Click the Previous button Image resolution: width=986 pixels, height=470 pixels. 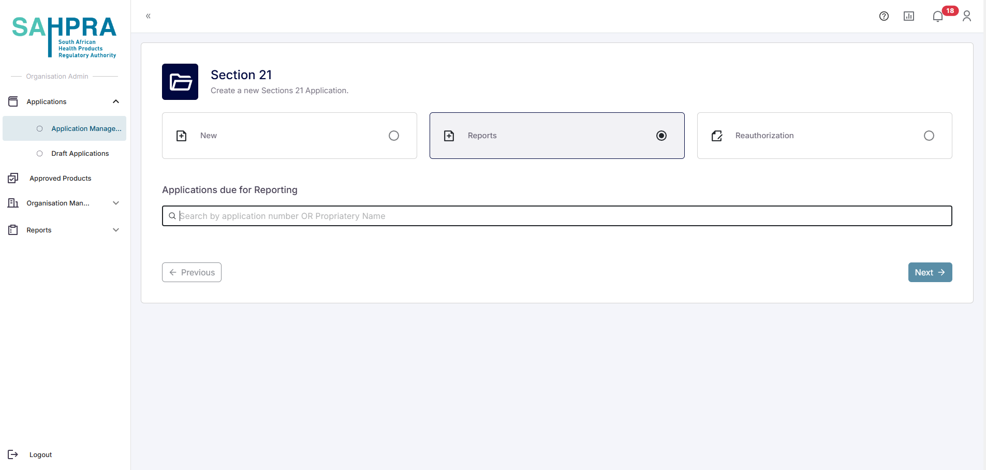(x=192, y=272)
